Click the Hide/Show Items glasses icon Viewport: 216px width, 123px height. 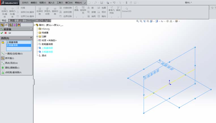162,21
